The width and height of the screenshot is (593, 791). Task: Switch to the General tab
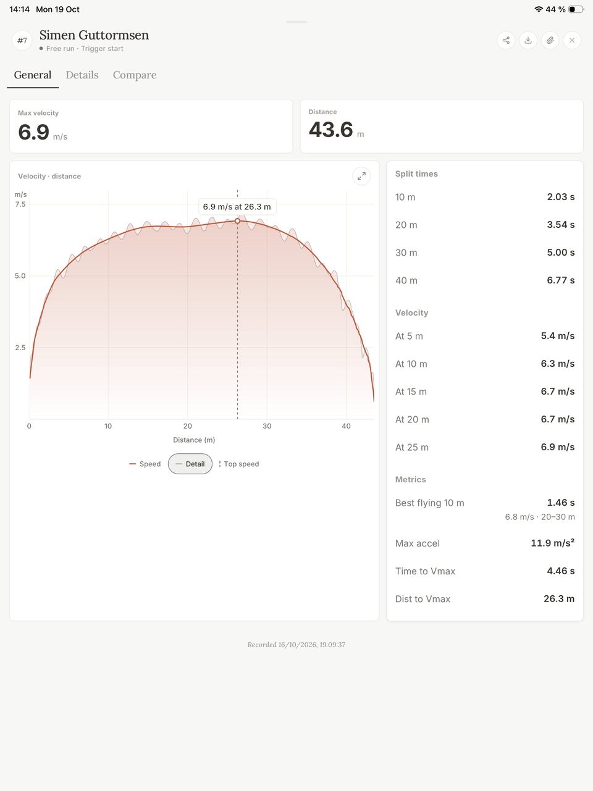pos(33,75)
